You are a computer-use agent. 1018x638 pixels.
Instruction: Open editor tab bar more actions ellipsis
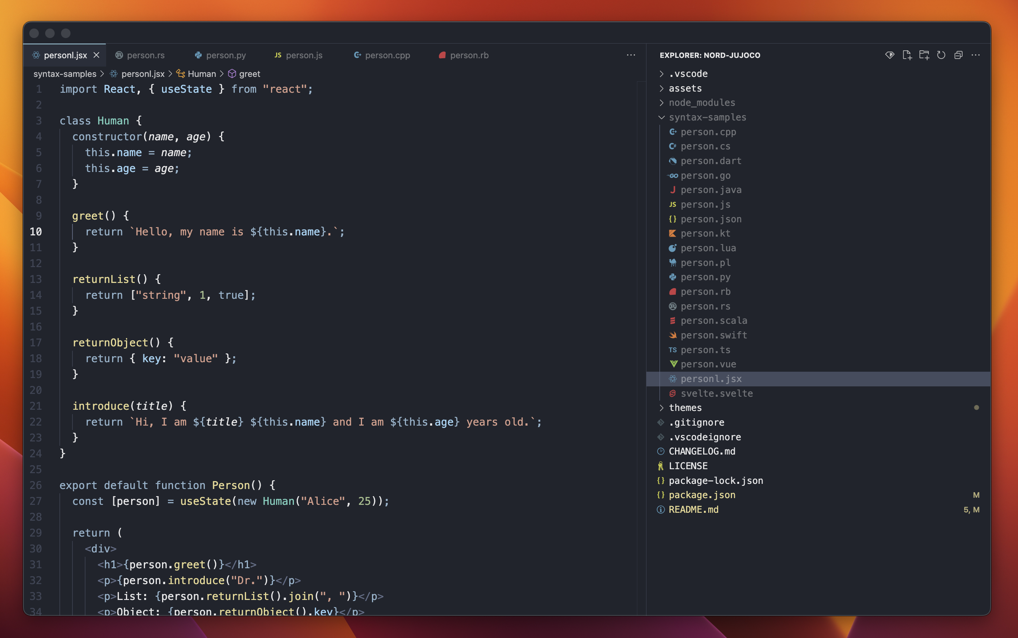coord(631,55)
